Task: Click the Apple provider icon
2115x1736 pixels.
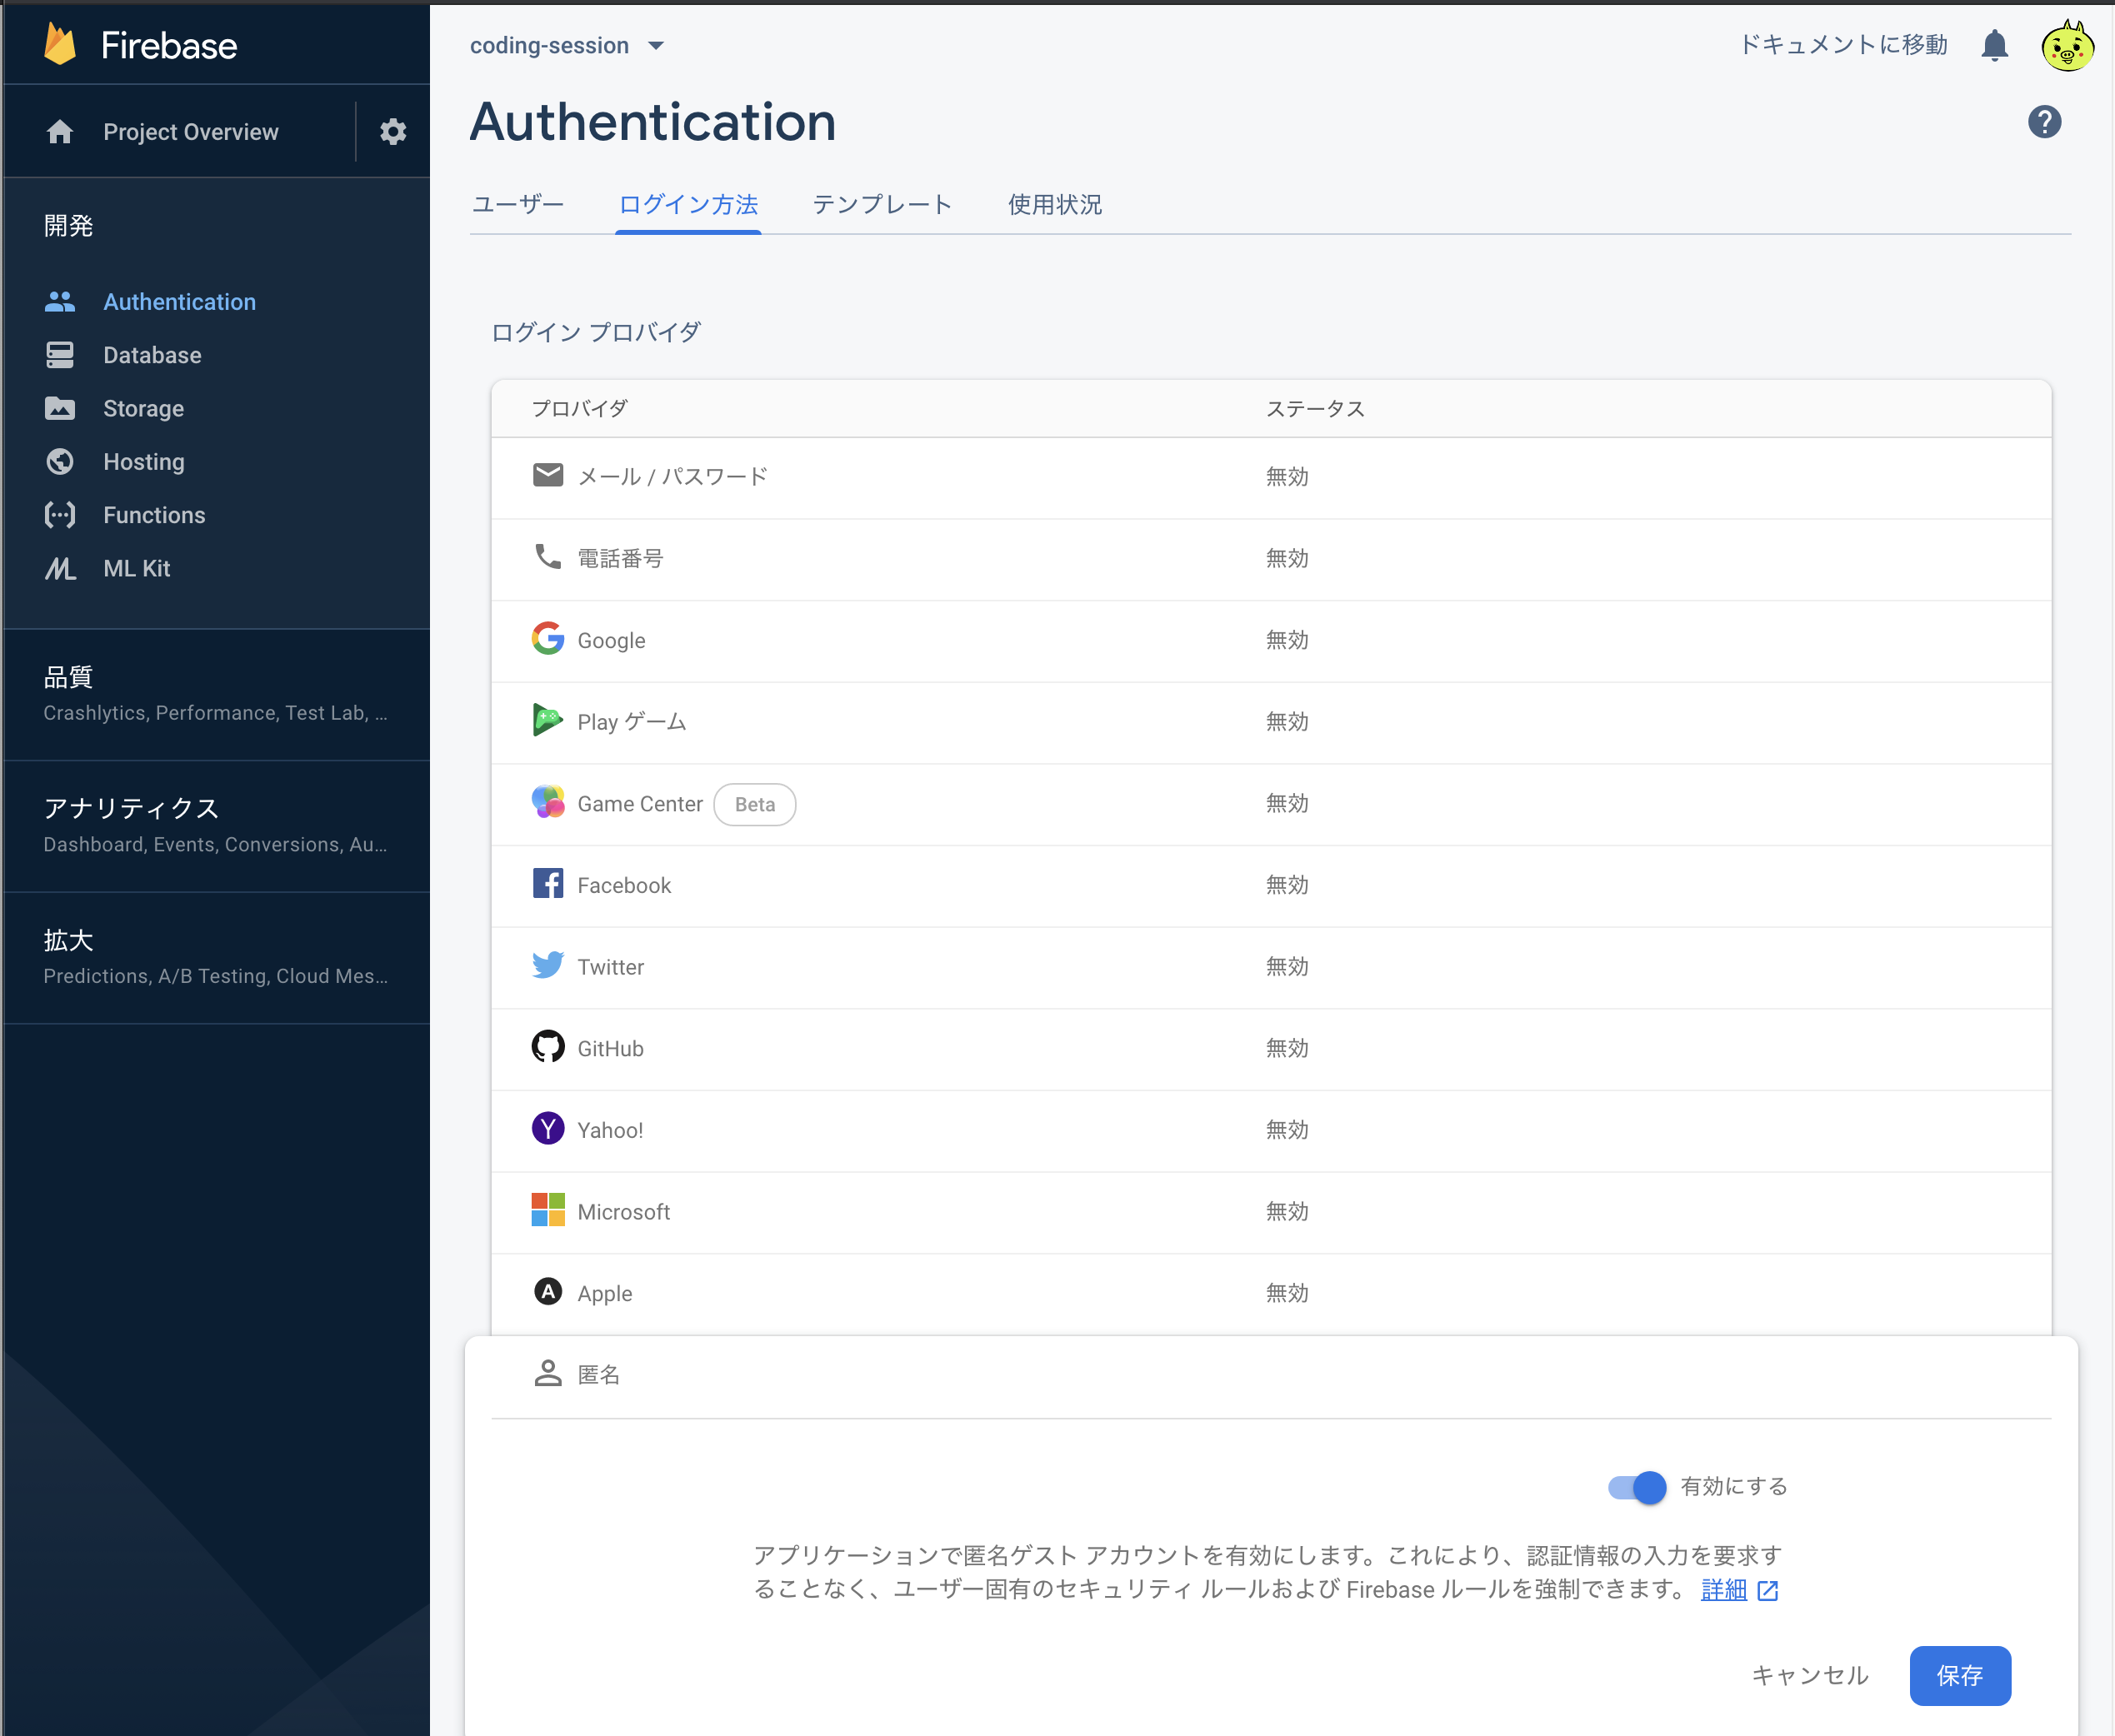Action: 548,1291
